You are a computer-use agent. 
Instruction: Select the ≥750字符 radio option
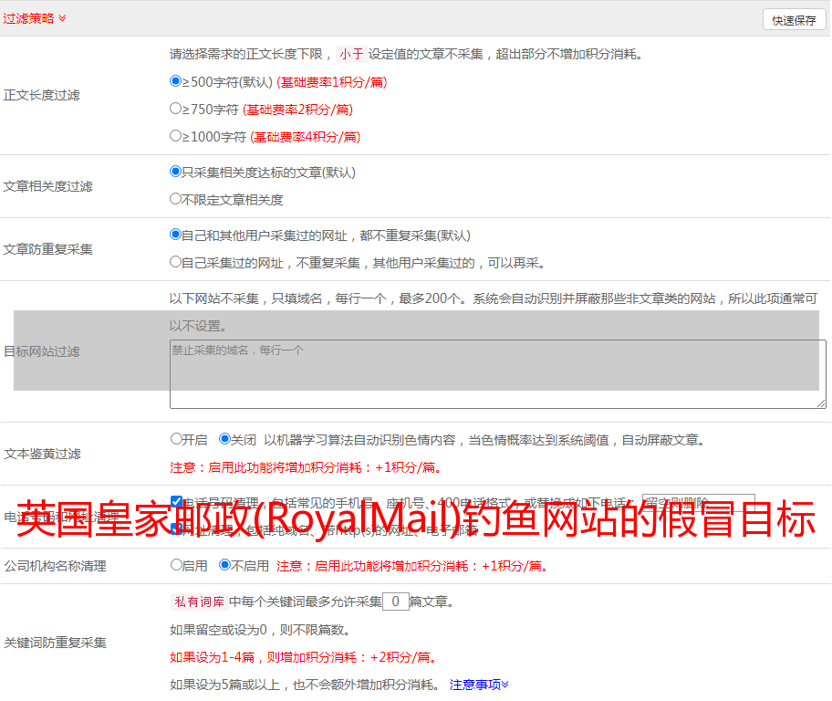[x=176, y=109]
